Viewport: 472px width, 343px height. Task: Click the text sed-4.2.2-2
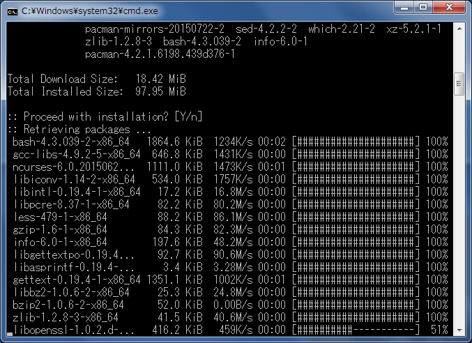266,29
